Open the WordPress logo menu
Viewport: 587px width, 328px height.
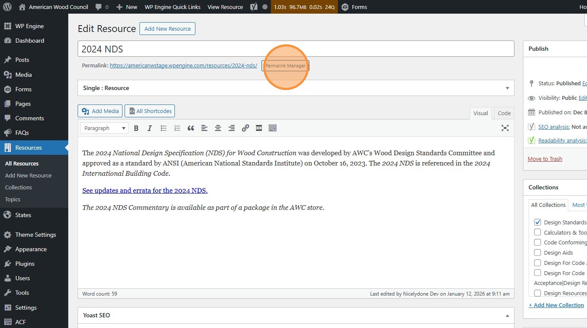[x=7, y=7]
